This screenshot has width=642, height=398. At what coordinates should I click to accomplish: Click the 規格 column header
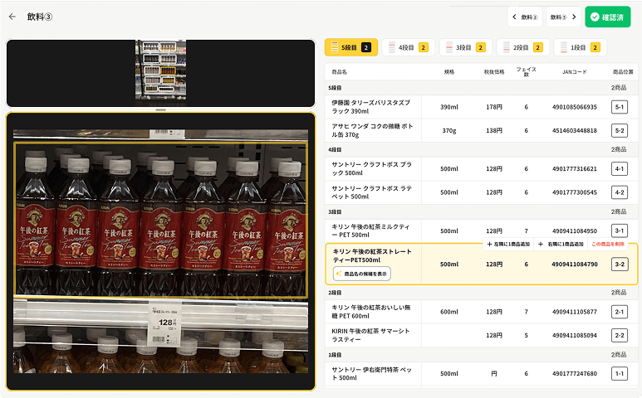click(x=449, y=72)
